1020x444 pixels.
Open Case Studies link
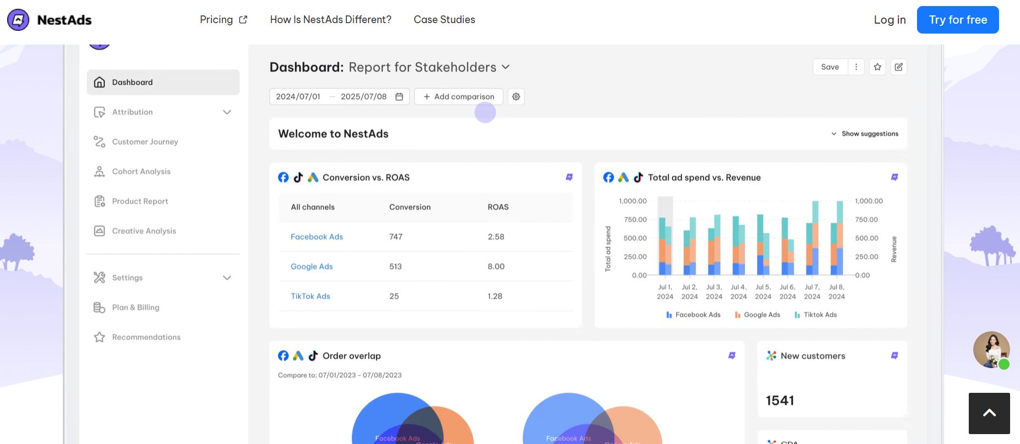tap(444, 20)
